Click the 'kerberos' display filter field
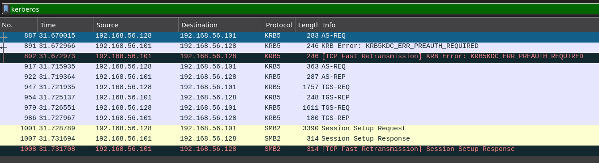599x163 pixels. tap(304, 9)
